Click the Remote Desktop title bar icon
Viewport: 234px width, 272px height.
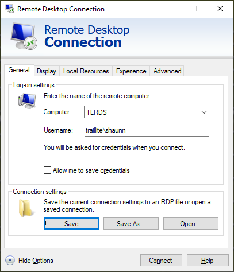[x=10, y=9]
